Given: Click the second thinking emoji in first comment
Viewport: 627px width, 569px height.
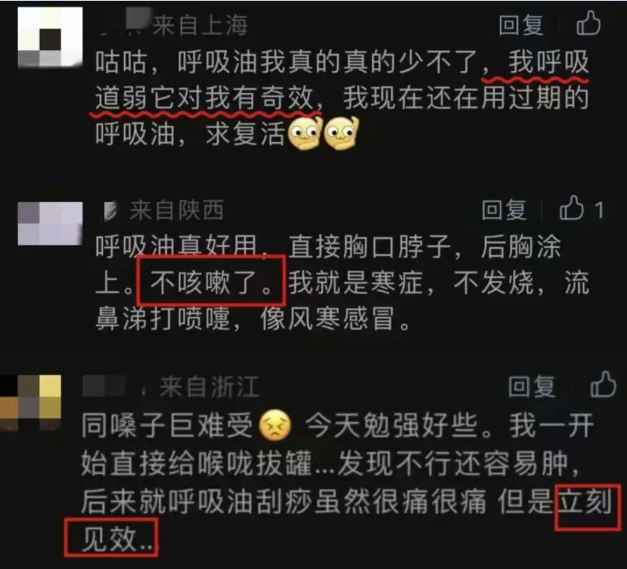Looking at the screenshot, I should tap(341, 133).
